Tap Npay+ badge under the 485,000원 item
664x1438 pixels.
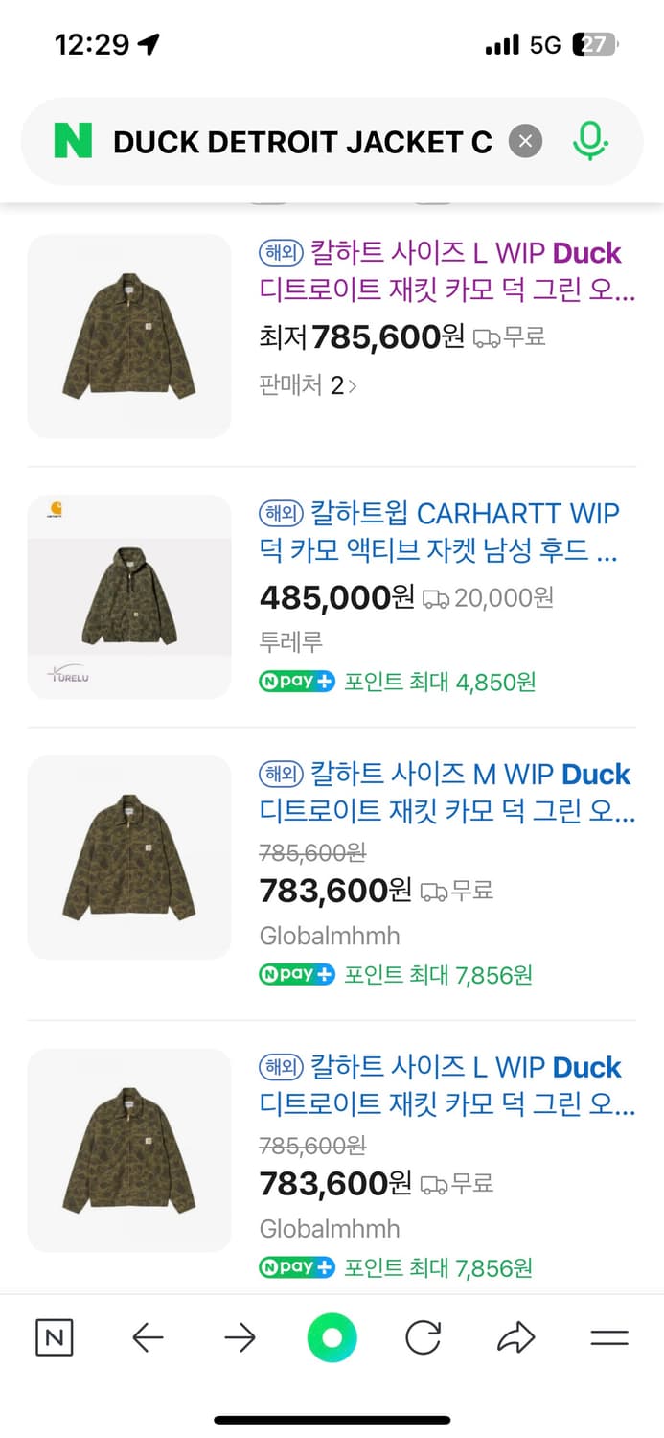(297, 682)
